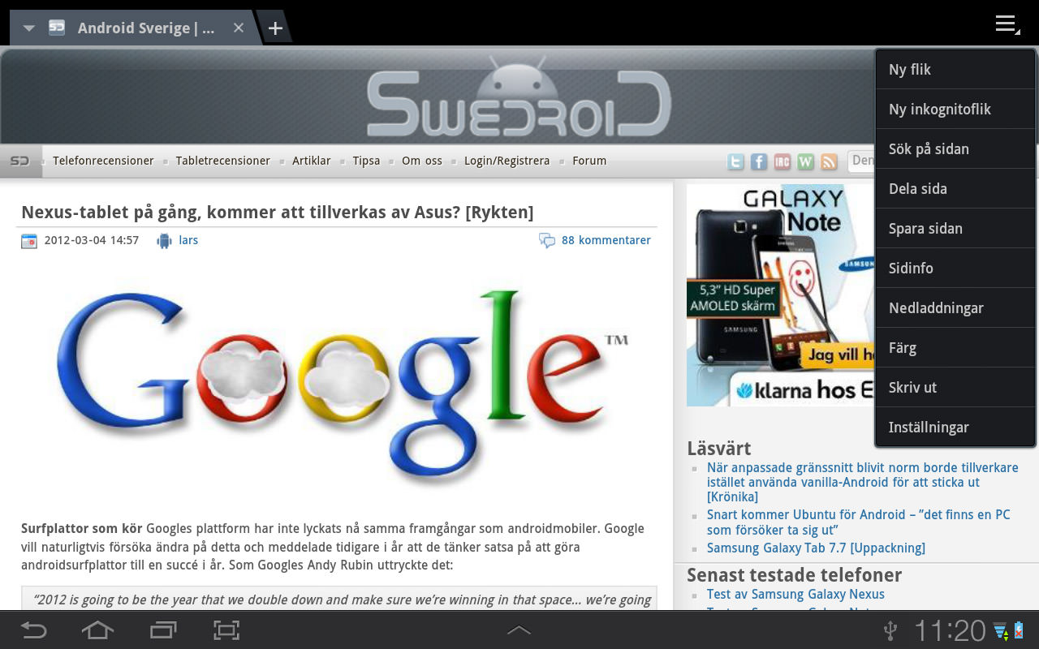Choose Ny flik from the menu
This screenshot has height=649, width=1039.
coord(955,69)
